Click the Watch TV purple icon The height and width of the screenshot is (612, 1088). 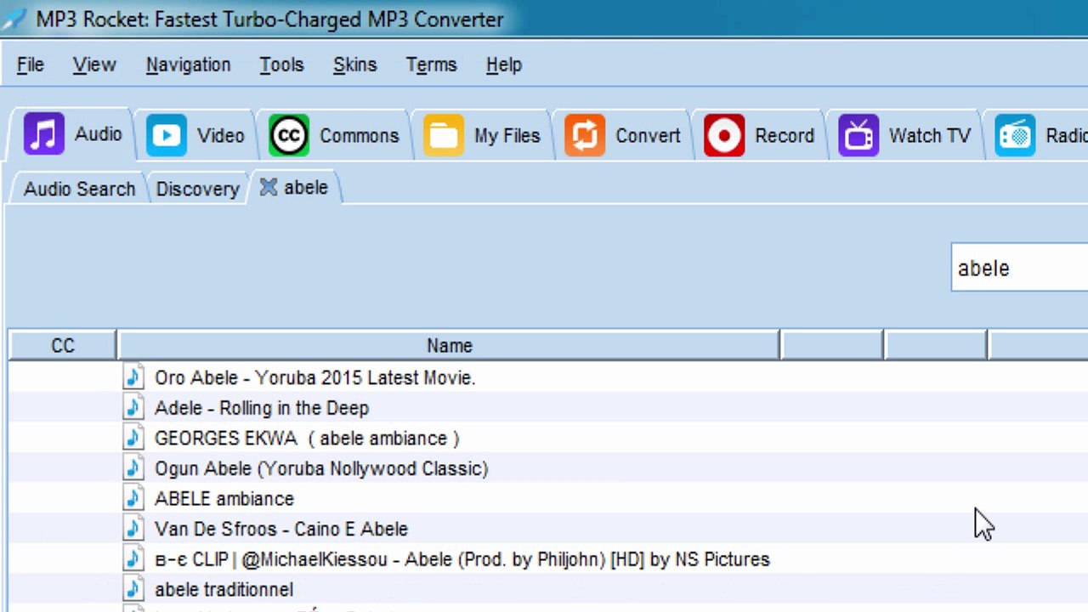point(858,135)
